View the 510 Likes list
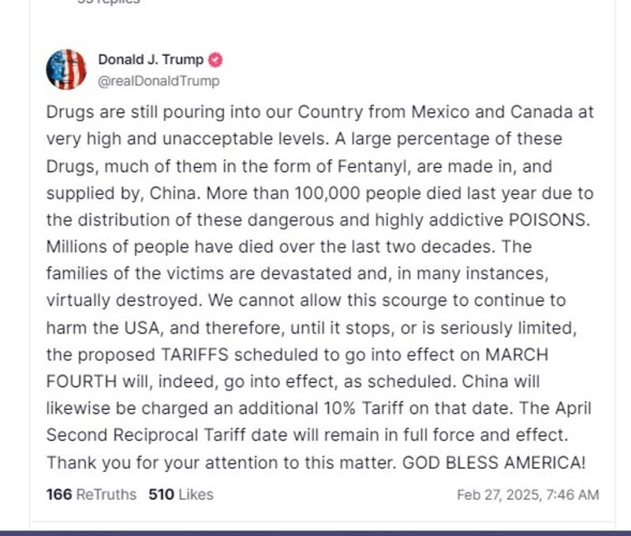This screenshot has width=631, height=536. [x=181, y=494]
